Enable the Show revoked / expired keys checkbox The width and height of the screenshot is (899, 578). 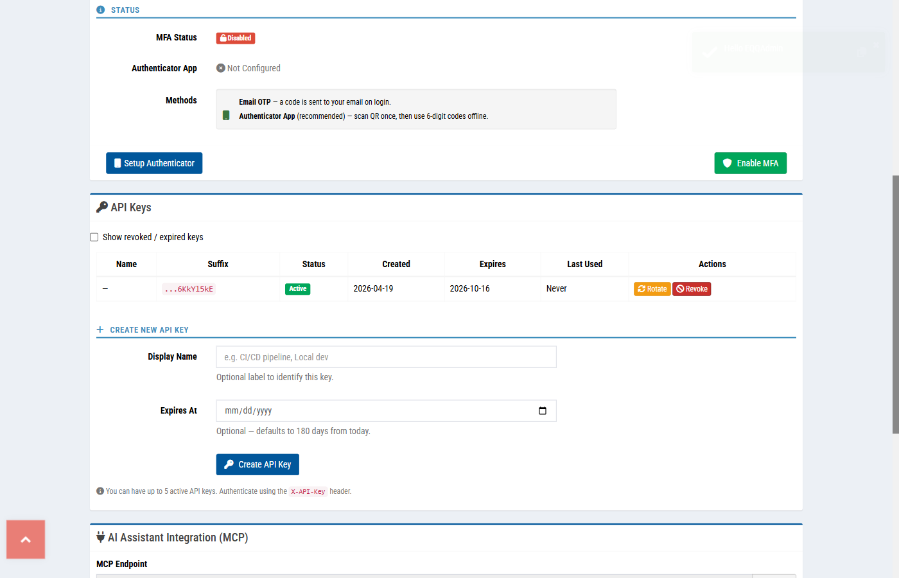click(94, 237)
